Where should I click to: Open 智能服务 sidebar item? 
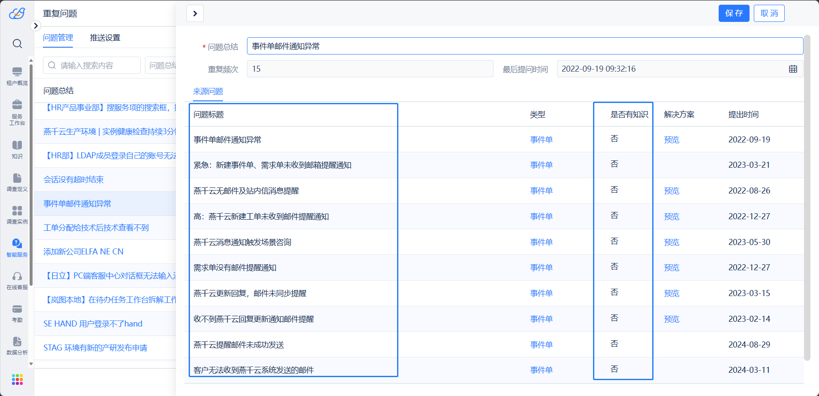point(17,248)
